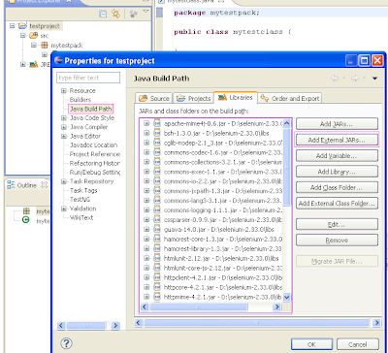Click the jar icon of htmlunit-2.12.jar
Image resolution: width=388 pixels, height=353 pixels.
157,258
